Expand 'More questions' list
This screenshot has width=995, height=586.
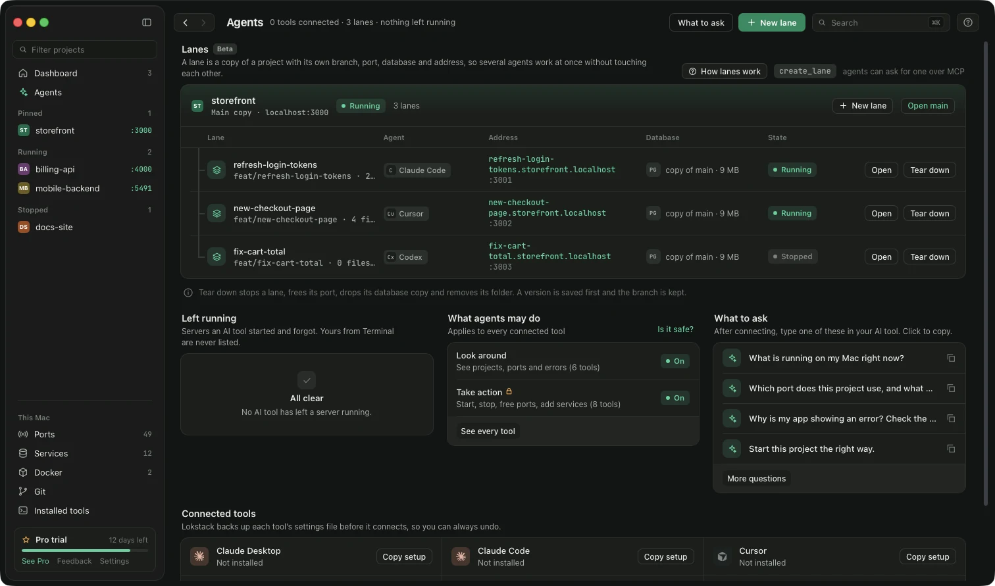tap(756, 478)
